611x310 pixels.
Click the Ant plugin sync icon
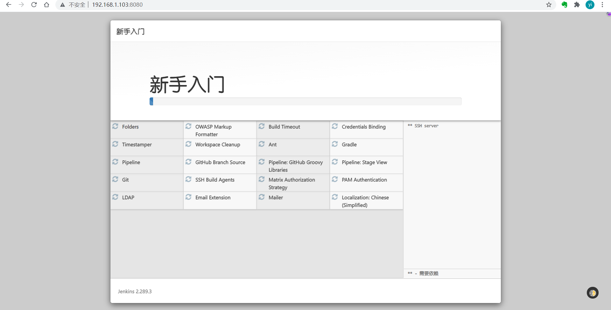262,144
